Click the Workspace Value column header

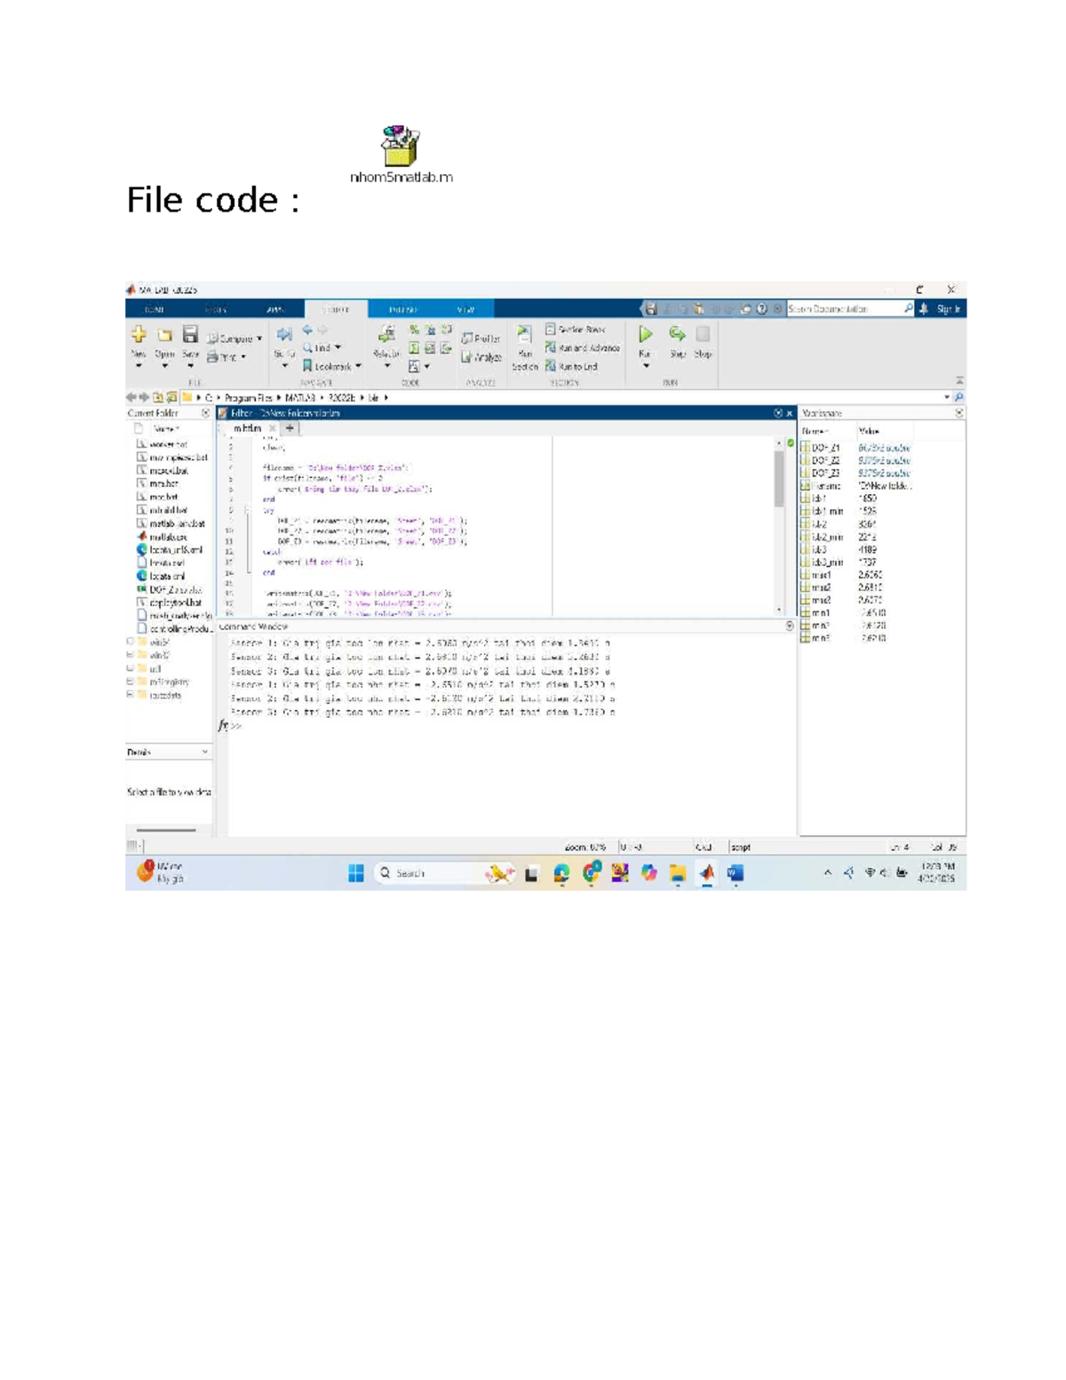(869, 431)
